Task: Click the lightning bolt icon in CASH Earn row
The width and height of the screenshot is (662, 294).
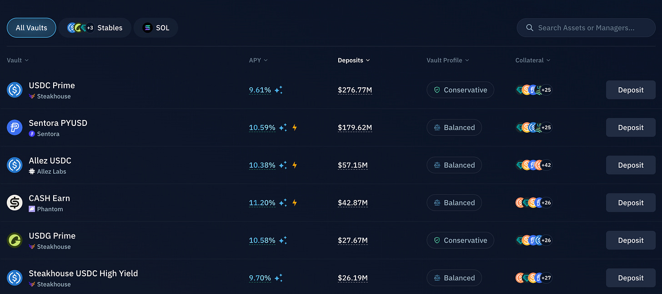Action: click(295, 203)
